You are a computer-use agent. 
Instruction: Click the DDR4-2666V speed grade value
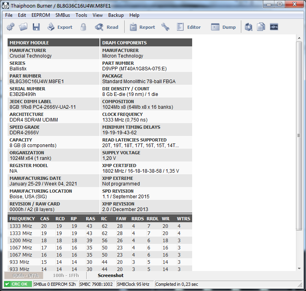pyautogui.click(x=24, y=133)
